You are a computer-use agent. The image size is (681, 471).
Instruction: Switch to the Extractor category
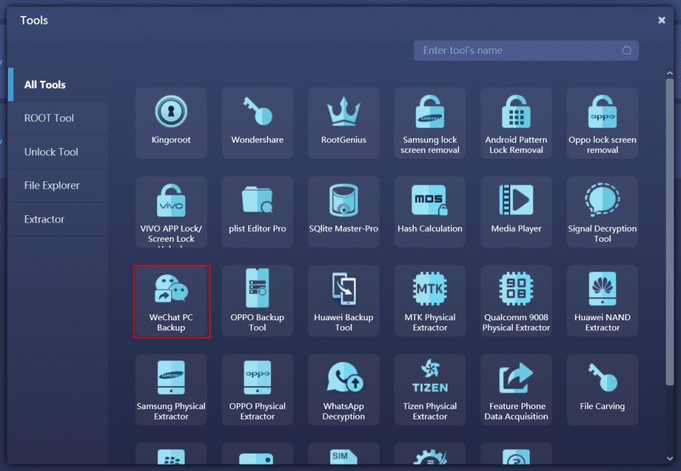click(44, 219)
